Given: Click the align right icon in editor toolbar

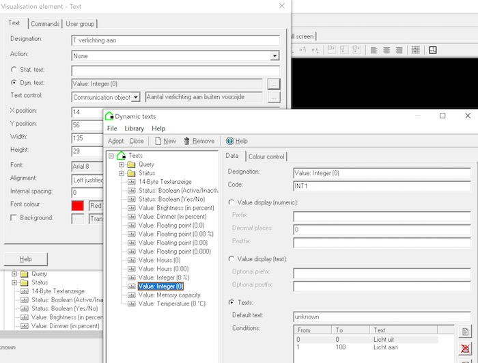Looking at the screenshot, I should coord(399,51).
